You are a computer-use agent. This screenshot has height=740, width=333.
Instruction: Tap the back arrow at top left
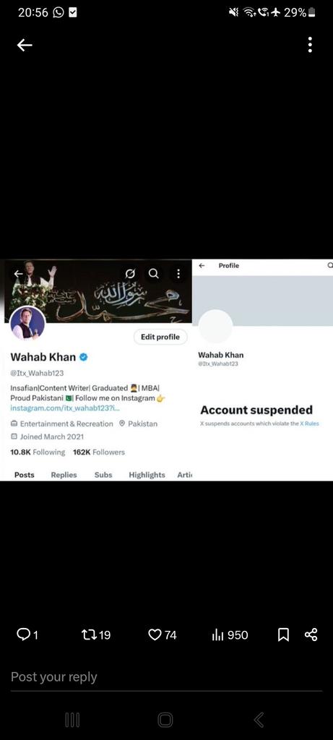pos(25,45)
